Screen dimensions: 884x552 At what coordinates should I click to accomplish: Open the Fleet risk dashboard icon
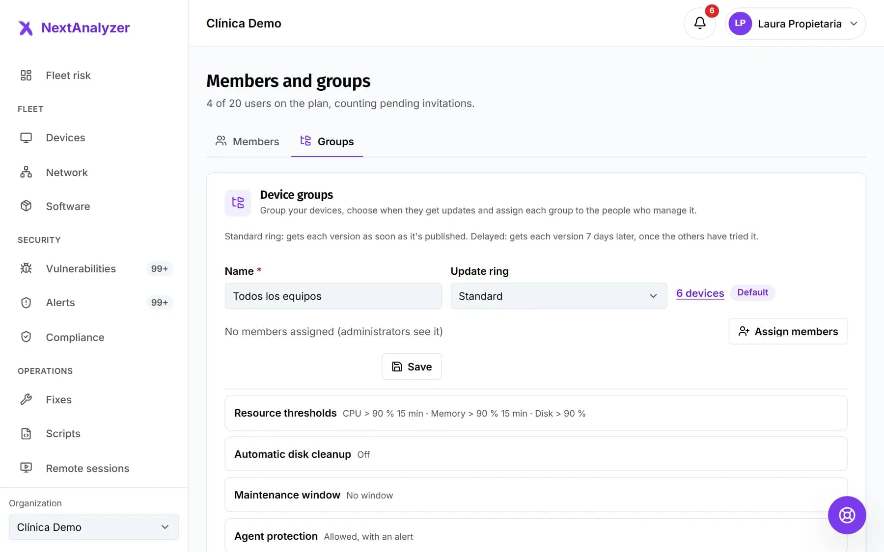point(26,75)
